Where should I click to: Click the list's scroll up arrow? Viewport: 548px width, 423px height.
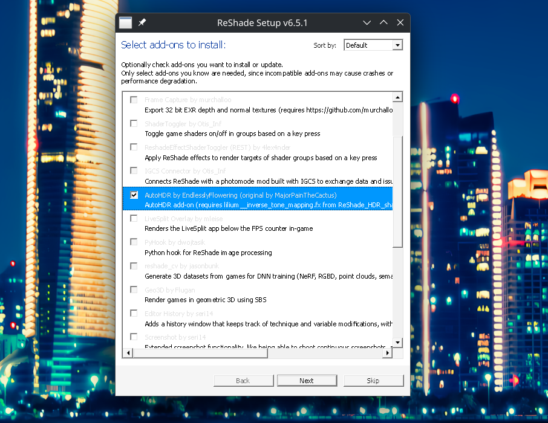[x=397, y=97]
